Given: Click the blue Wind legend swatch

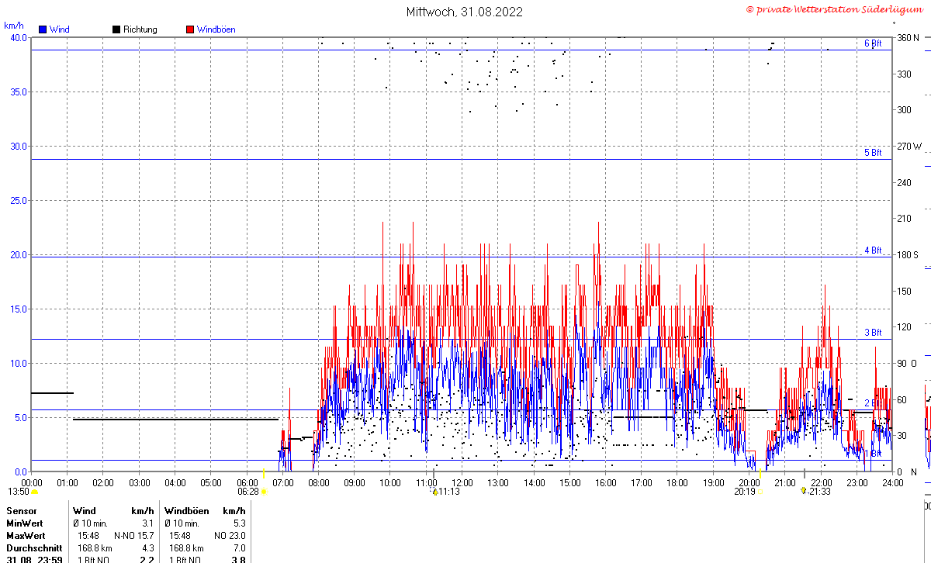Looking at the screenshot, I should click(43, 29).
